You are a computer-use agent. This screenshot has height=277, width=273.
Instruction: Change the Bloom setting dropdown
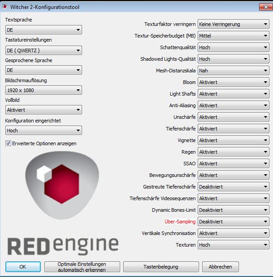[x=234, y=82]
